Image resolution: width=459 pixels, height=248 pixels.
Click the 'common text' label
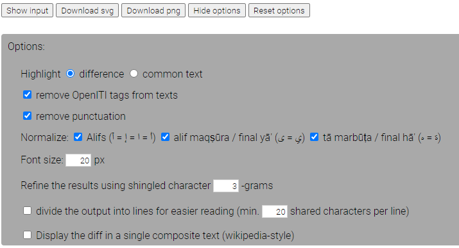pos(173,74)
